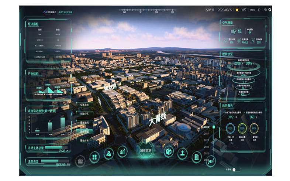Click the 2020/09/15 date in header
Image resolution: width=290 pixels, height=181 pixels.
[225, 10]
